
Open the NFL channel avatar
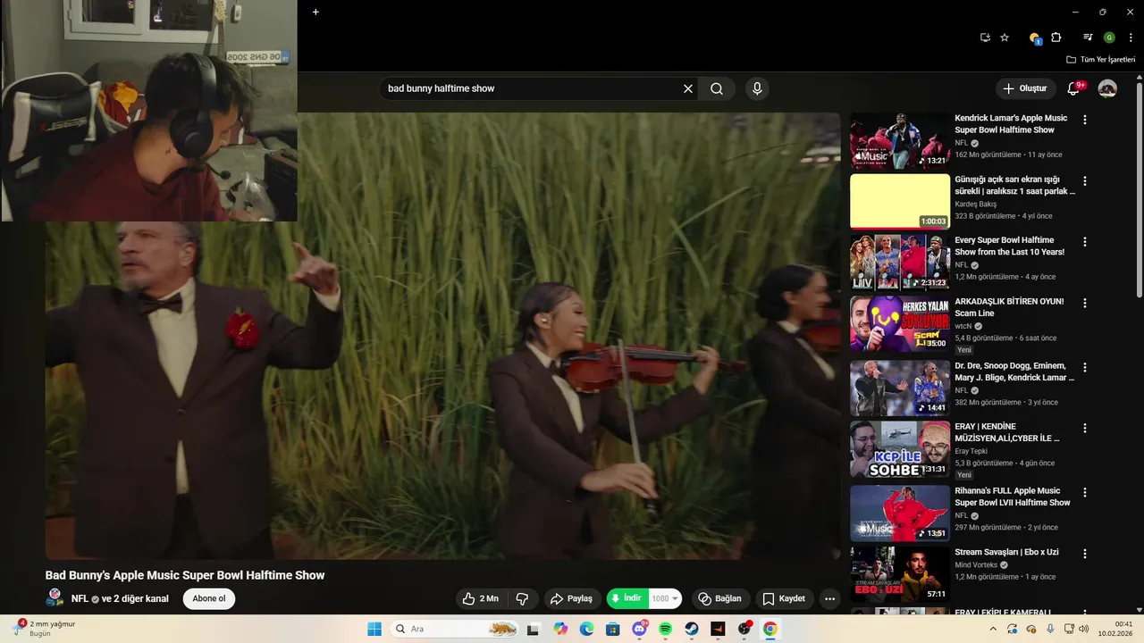point(55,598)
